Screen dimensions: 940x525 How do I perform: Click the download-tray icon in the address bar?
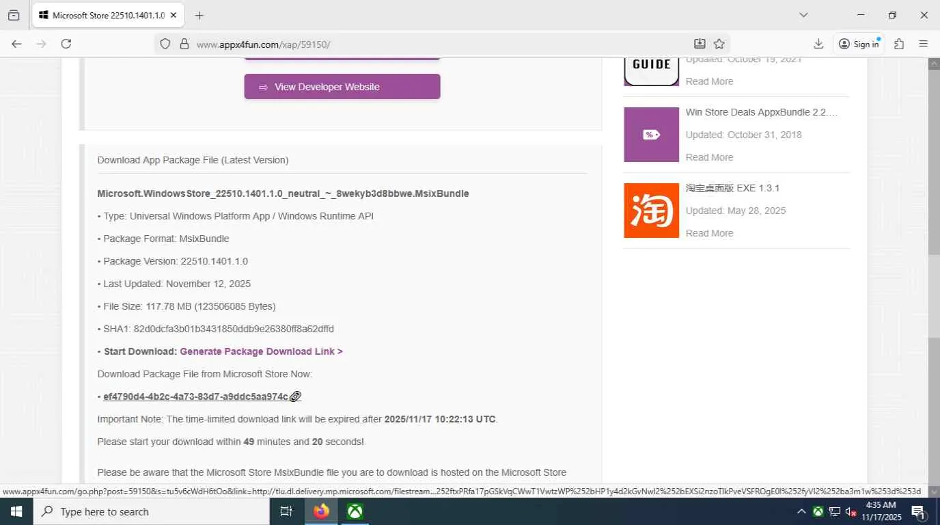[x=700, y=44]
